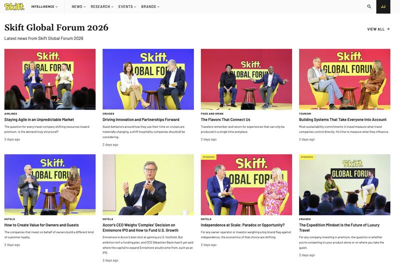This screenshot has width=400, height=263.
Task: Select Cruises tag above Expedition Mindset
Action: [x=305, y=219]
